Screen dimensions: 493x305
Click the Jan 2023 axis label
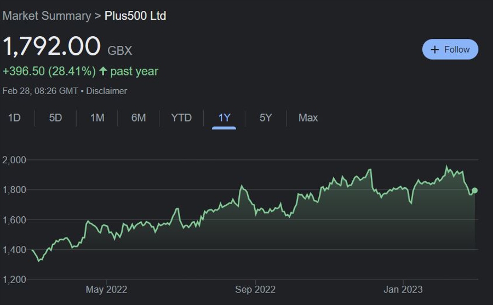[x=403, y=290]
